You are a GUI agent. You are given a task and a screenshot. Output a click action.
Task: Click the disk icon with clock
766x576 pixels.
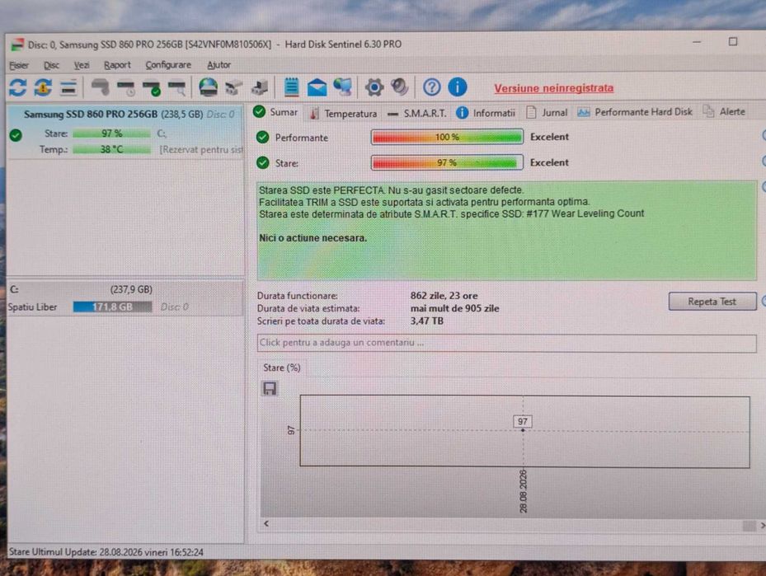(x=126, y=88)
